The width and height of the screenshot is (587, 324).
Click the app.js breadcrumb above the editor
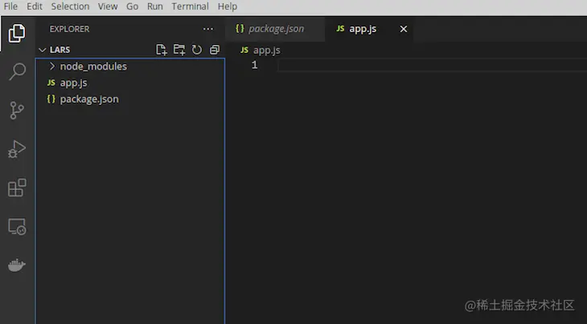pyautogui.click(x=261, y=50)
